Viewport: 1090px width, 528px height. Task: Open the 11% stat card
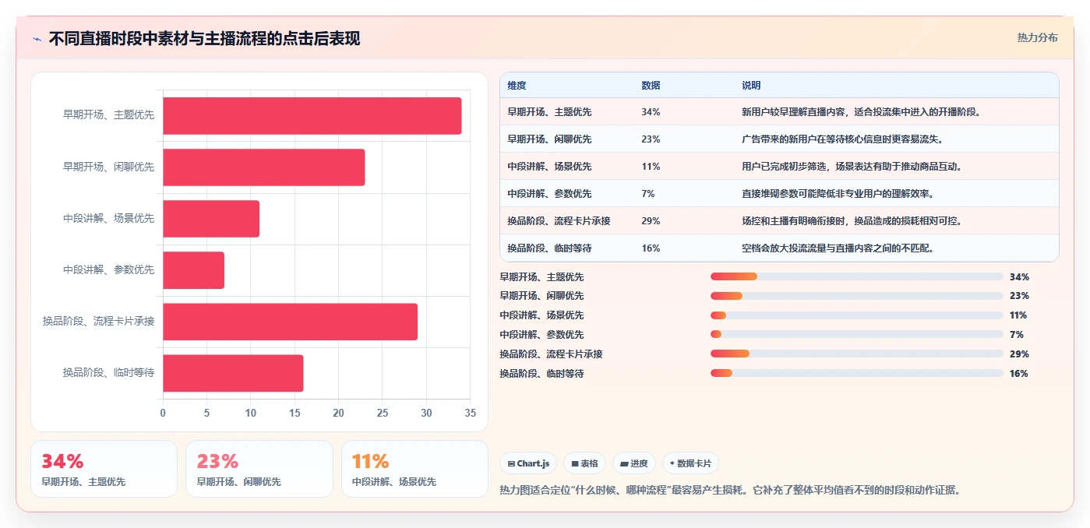[414, 469]
